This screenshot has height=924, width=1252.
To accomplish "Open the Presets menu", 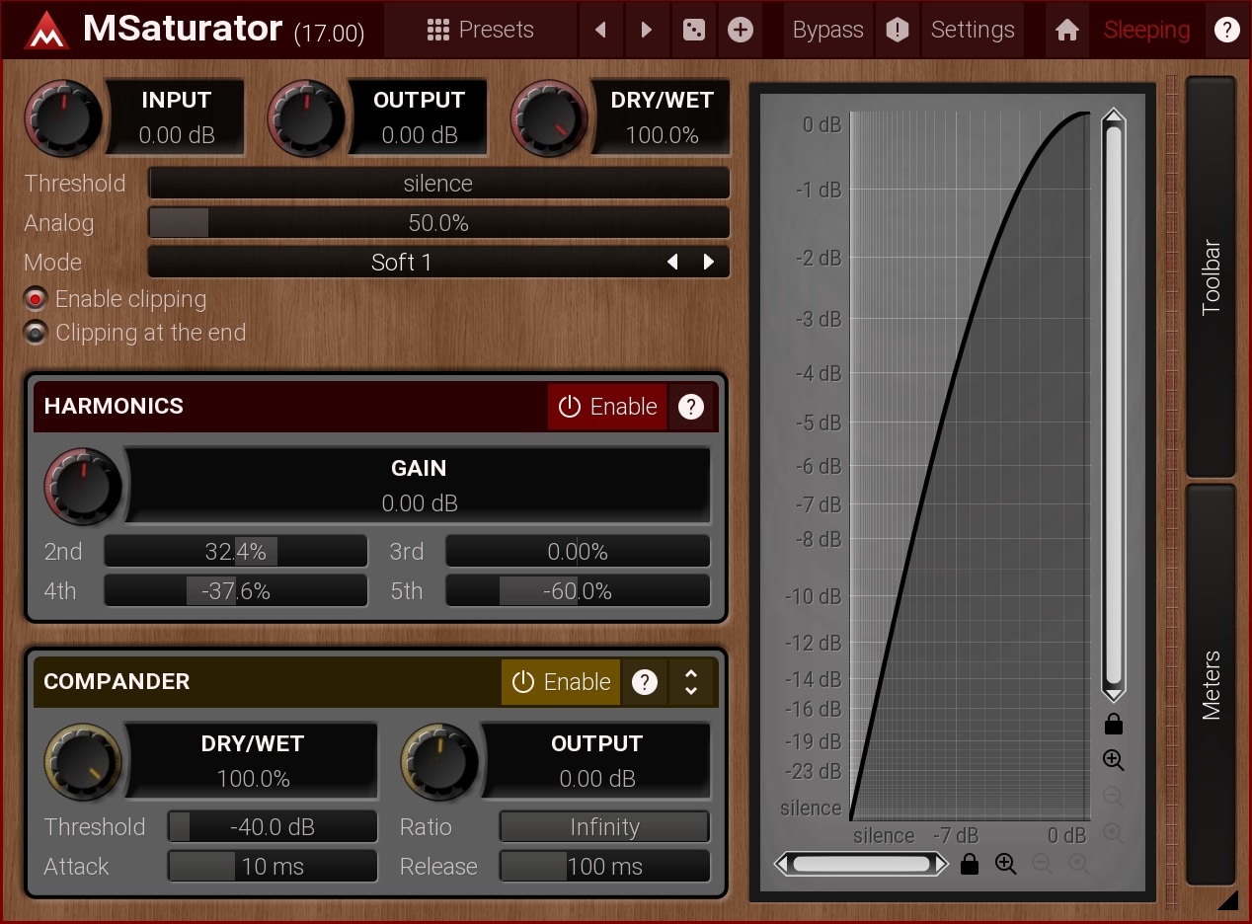I will click(x=480, y=31).
